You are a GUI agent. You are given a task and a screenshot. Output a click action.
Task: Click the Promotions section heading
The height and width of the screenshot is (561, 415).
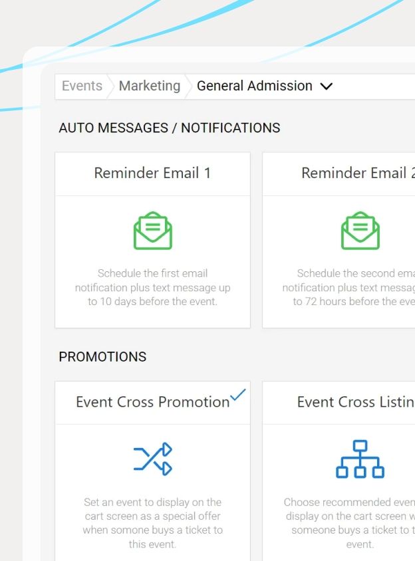(102, 357)
